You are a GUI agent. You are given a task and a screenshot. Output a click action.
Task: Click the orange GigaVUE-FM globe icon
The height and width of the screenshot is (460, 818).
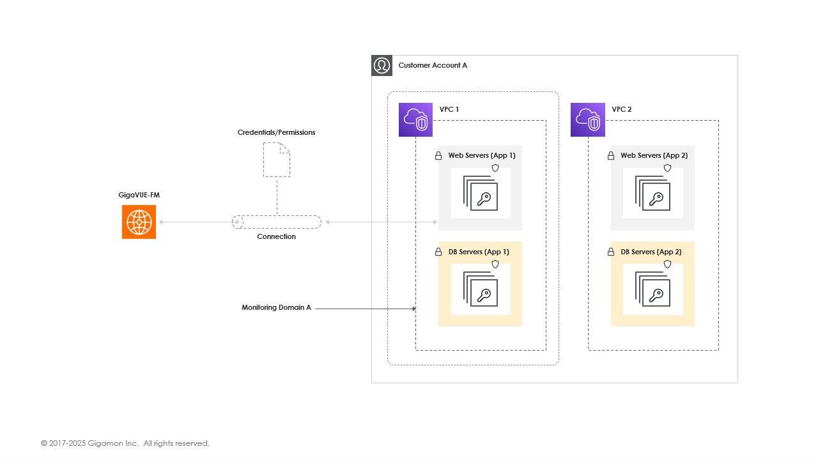click(x=139, y=222)
